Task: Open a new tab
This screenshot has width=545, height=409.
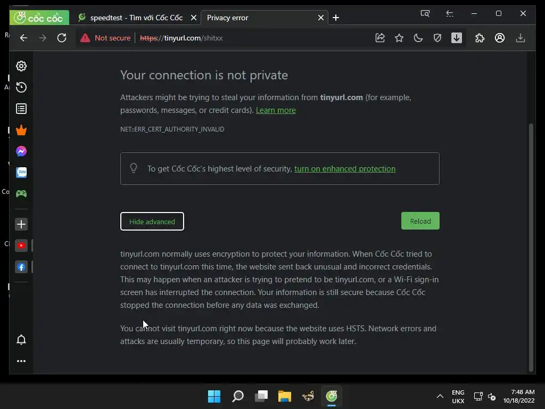Action: [x=336, y=18]
